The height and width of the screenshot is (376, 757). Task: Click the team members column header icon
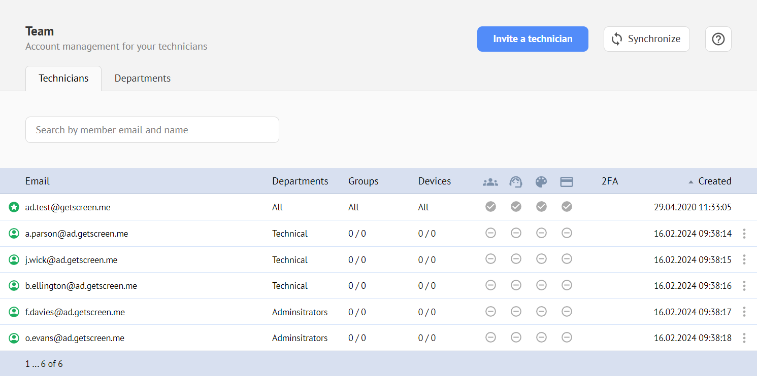490,182
